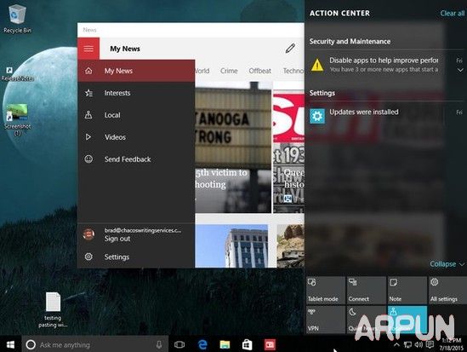467x352 pixels.
Task: Click Clear all in Action Center
Action: click(x=452, y=13)
